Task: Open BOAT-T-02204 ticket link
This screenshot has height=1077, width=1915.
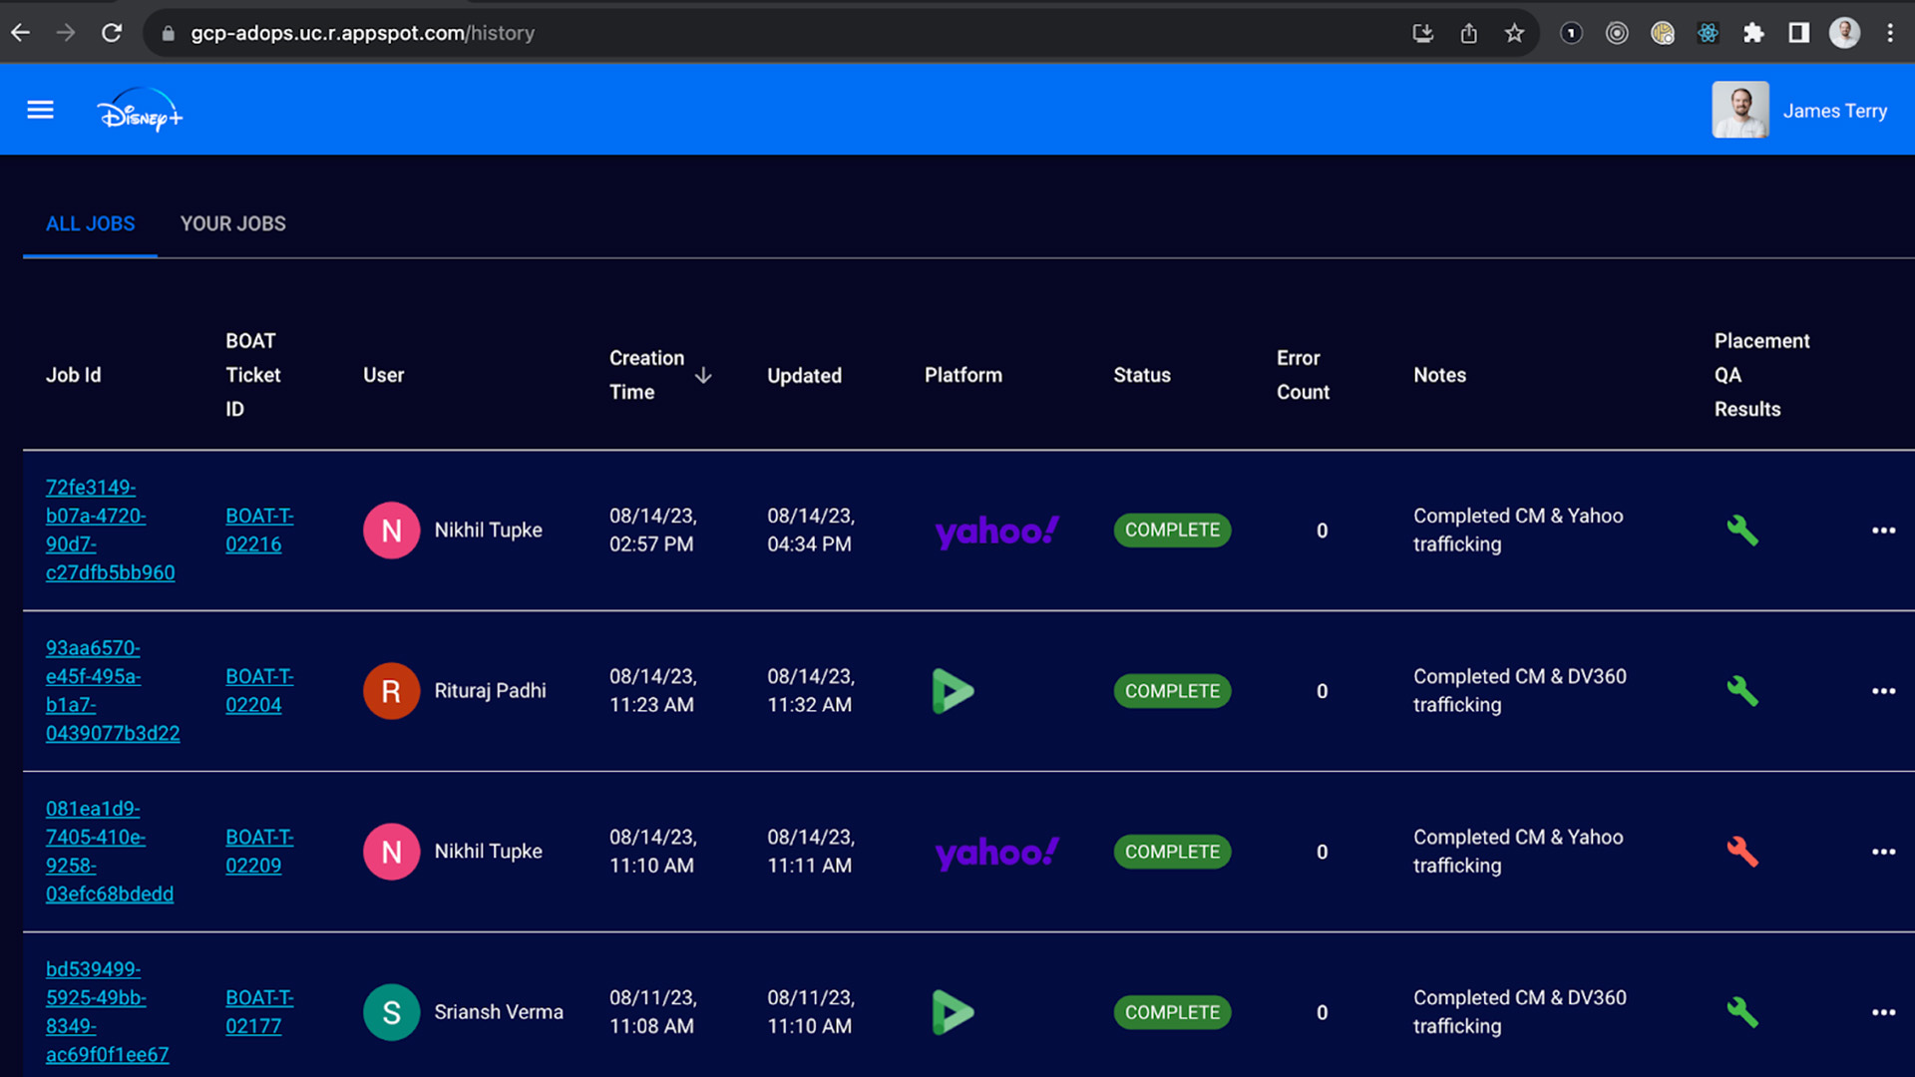Action: (x=258, y=691)
